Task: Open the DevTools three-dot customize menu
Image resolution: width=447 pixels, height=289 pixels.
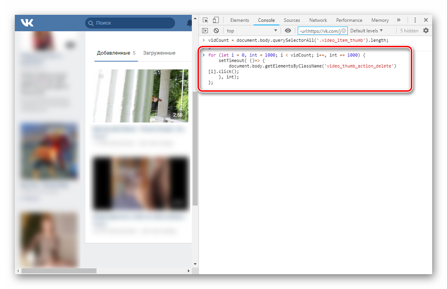Action: click(x=415, y=20)
